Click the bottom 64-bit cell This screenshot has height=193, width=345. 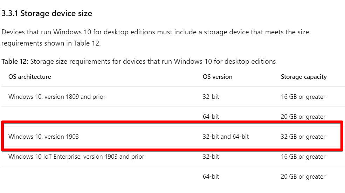pos(211,177)
